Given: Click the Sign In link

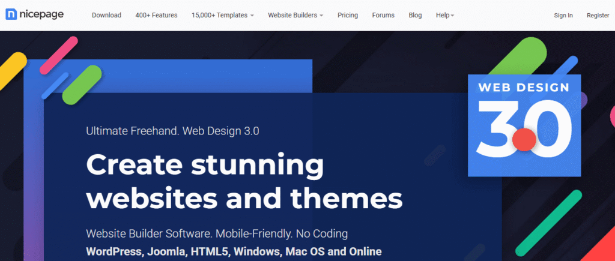Looking at the screenshot, I should 563,15.
